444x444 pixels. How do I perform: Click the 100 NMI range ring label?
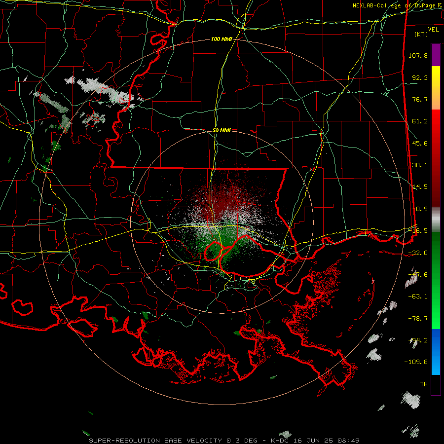(222, 39)
